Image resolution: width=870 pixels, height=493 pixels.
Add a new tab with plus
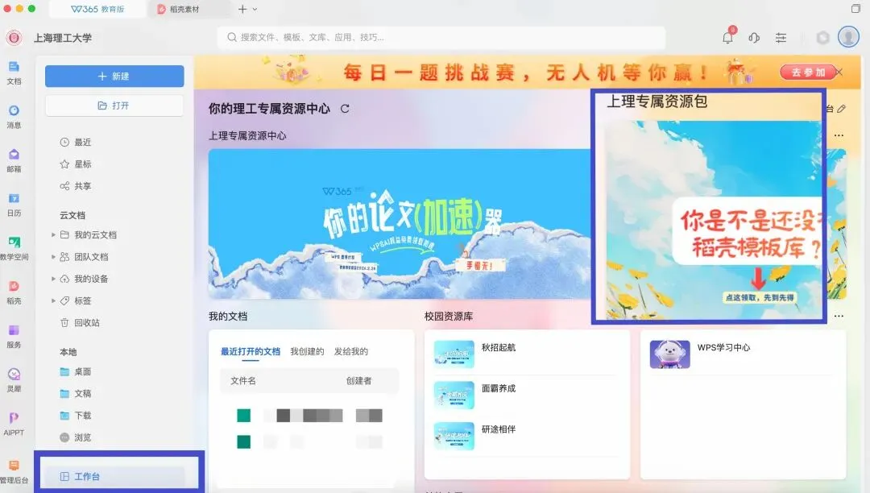(x=242, y=10)
